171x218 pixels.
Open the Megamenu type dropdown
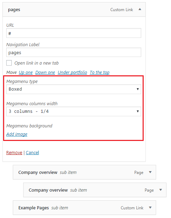pos(74,89)
